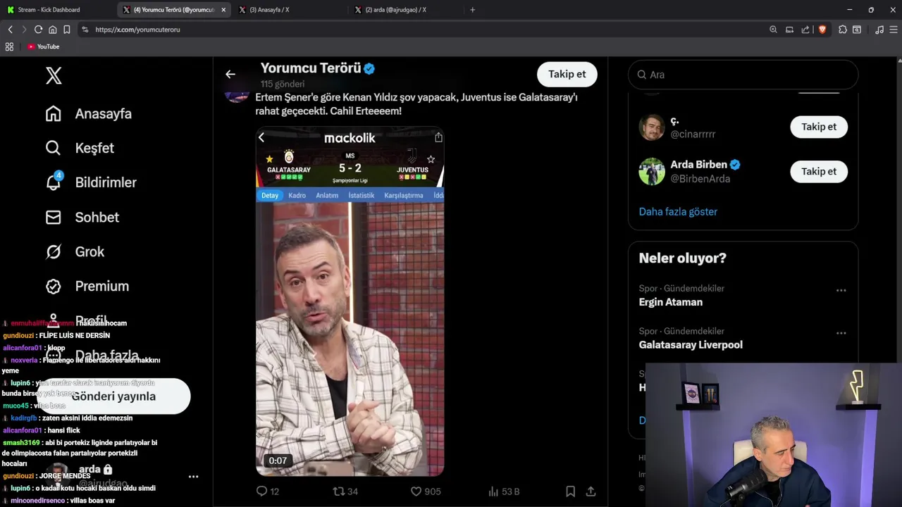The width and height of the screenshot is (902, 507).
Task: Open the Sohbet messages page
Action: click(82, 217)
